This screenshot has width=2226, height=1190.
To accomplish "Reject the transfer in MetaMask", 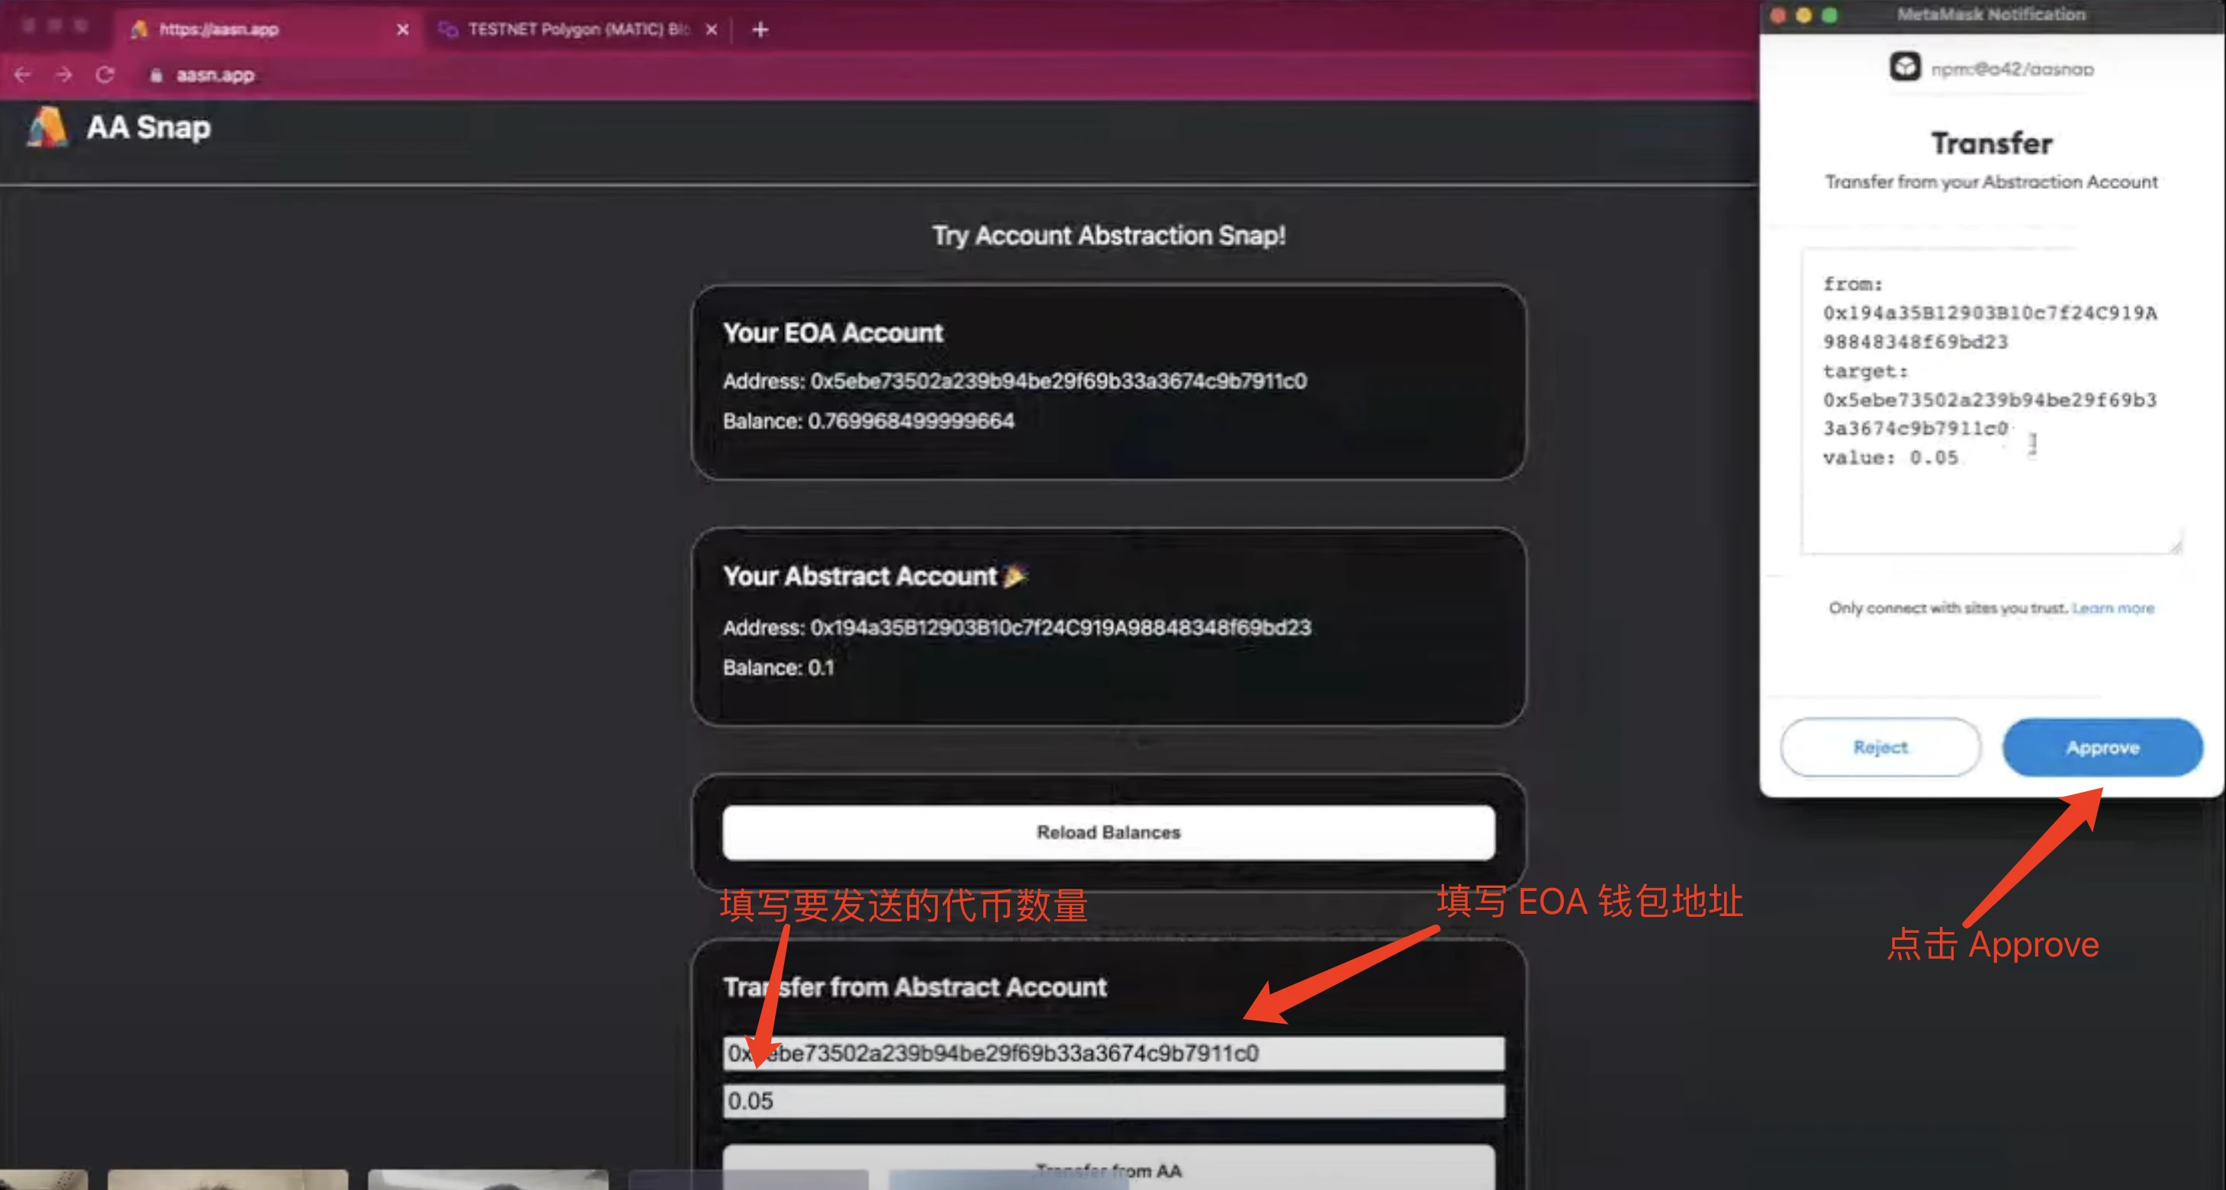I will (x=1880, y=747).
